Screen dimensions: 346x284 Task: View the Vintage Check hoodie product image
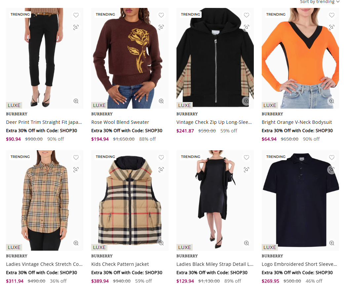(x=215, y=58)
